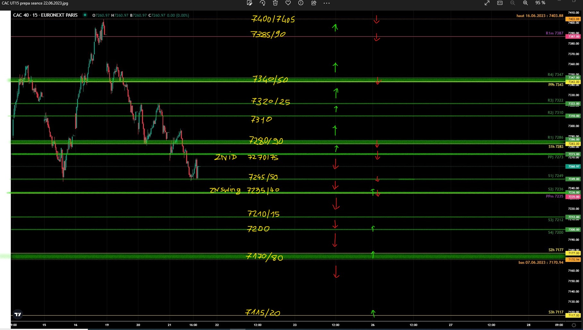Click the 'R1j 7286' label
Screen dimensions: 583x330
pyautogui.click(x=555, y=137)
